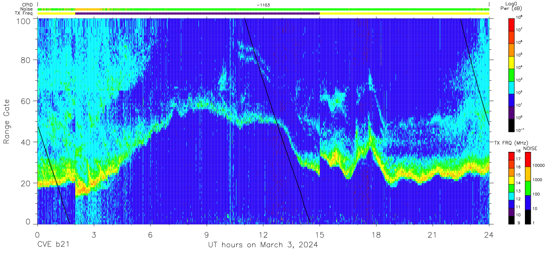This screenshot has width=550, height=254.
Task: Click the 40 tick label on Range Gate axis
Action: click(26, 142)
